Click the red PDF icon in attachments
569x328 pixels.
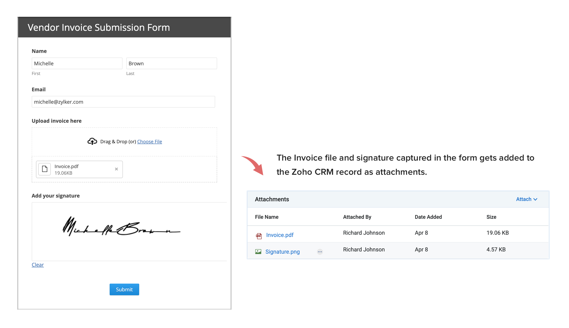pyautogui.click(x=259, y=236)
